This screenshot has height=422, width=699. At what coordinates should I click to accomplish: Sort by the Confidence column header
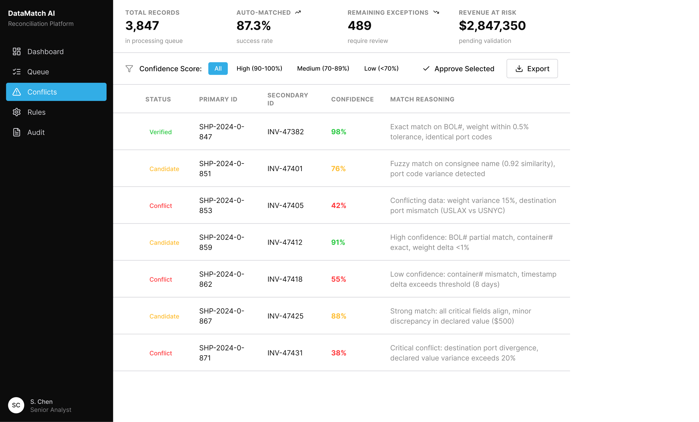(352, 99)
